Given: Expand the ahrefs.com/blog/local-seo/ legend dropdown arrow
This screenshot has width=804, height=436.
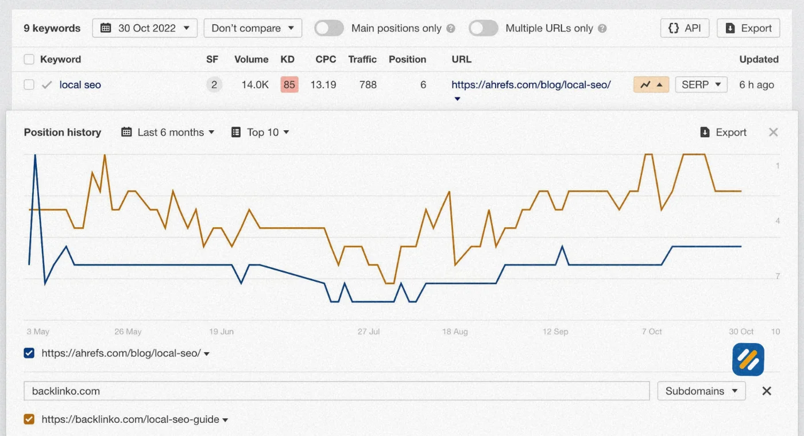Looking at the screenshot, I should coord(207,354).
